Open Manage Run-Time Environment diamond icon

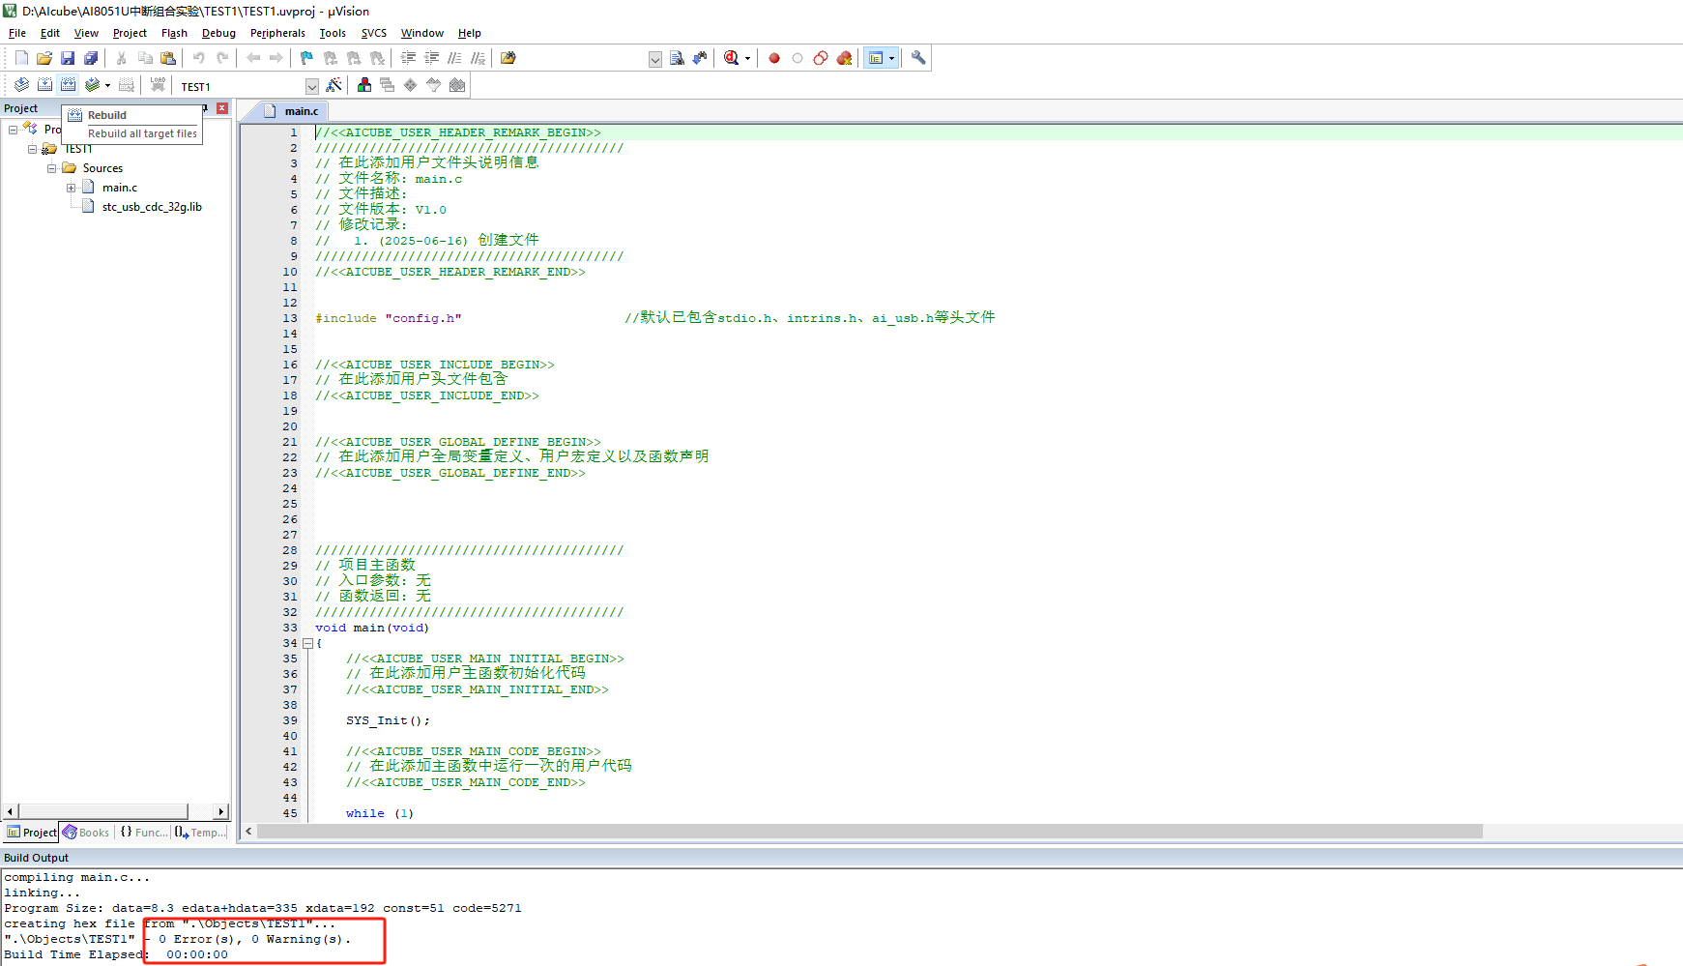click(x=411, y=85)
